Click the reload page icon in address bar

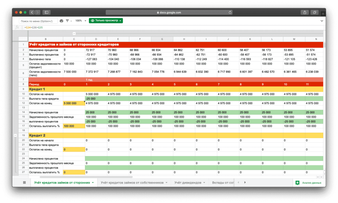click(230, 13)
